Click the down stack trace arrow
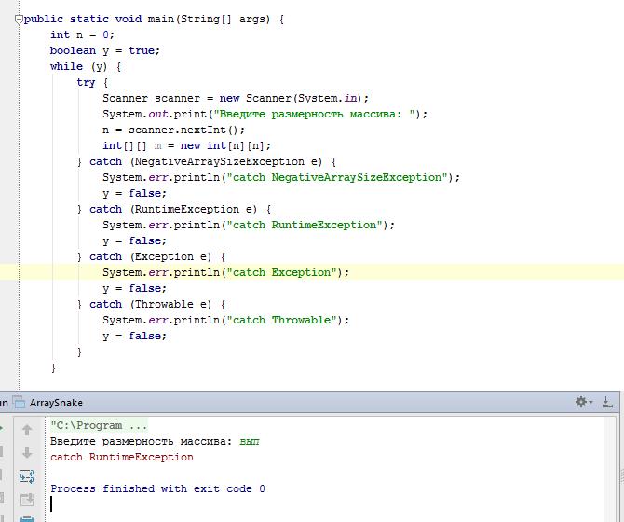 (27, 453)
